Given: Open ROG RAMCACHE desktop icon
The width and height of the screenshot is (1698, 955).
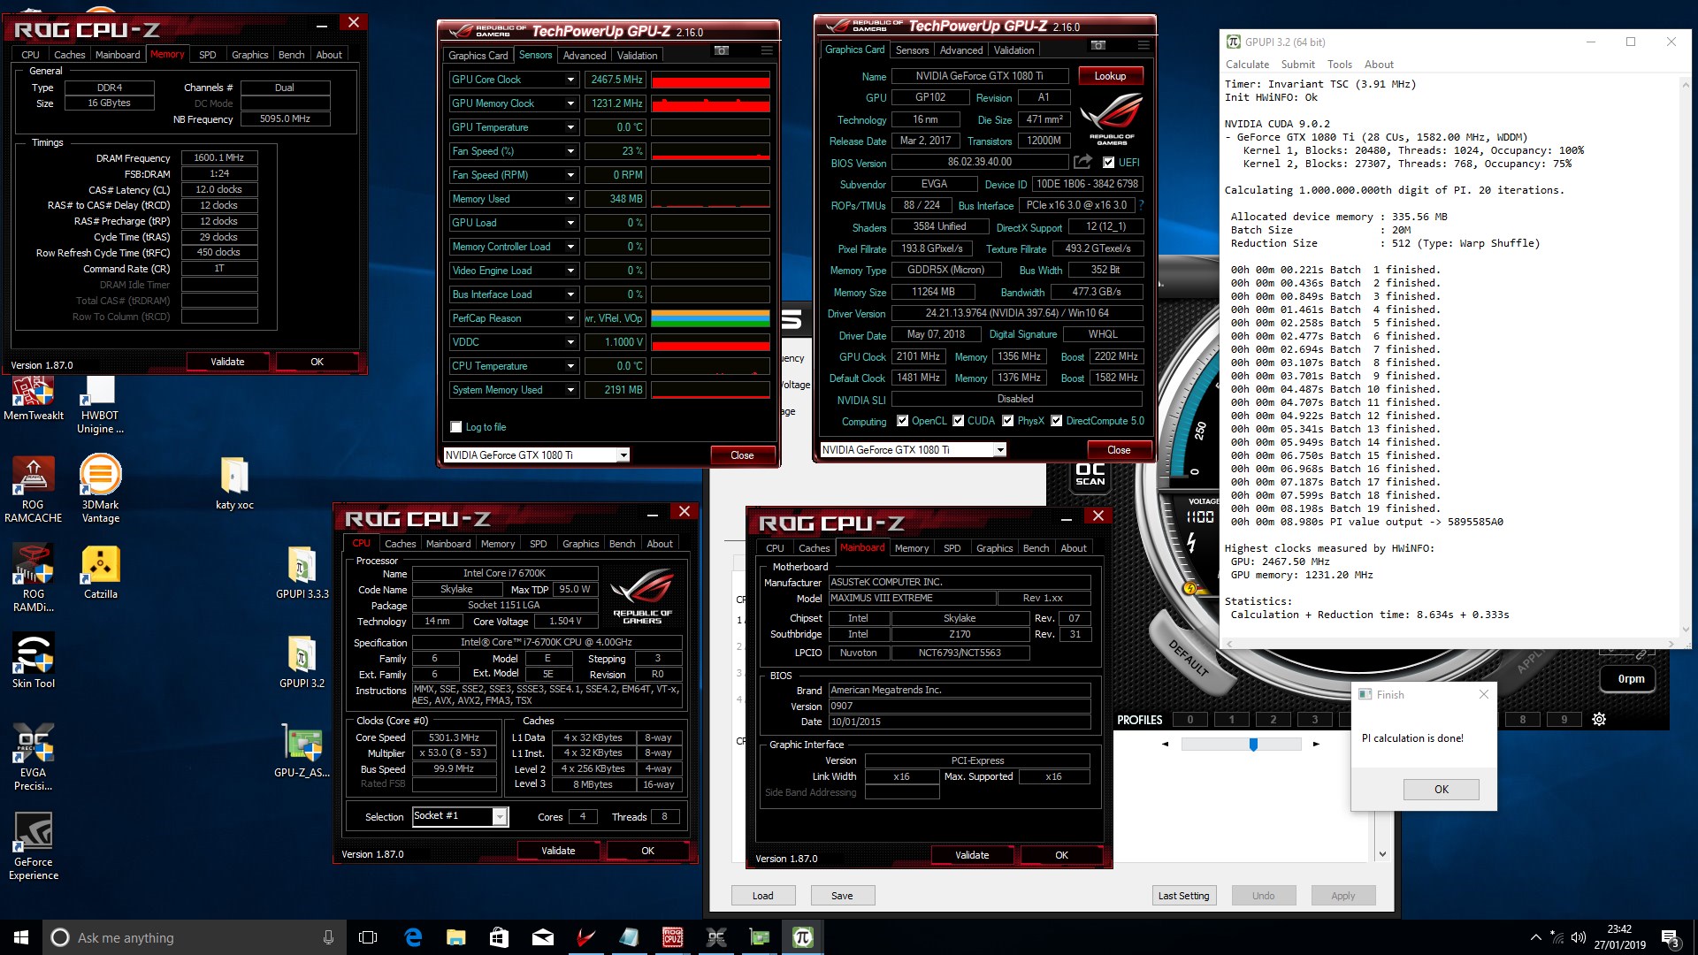Looking at the screenshot, I should point(34,489).
